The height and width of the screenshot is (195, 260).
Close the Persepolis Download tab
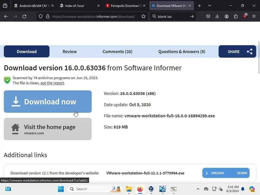pos(144,6)
